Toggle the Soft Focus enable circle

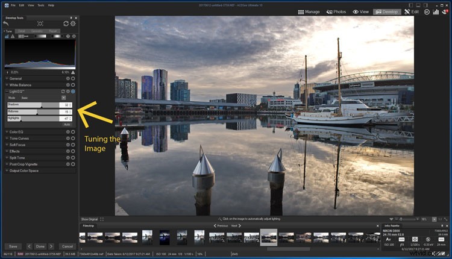[x=73, y=145]
